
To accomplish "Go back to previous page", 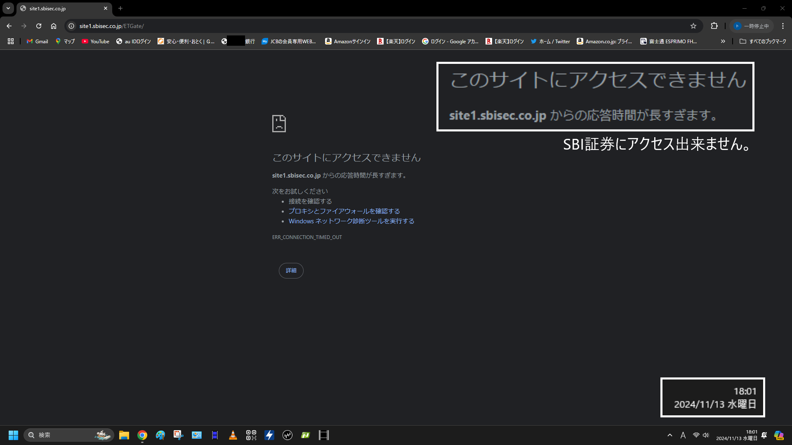I will click(x=9, y=26).
